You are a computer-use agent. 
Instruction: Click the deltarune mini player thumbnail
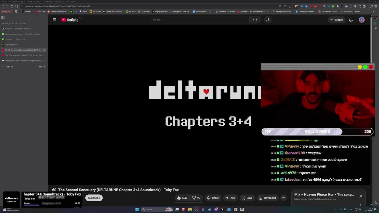(12, 199)
